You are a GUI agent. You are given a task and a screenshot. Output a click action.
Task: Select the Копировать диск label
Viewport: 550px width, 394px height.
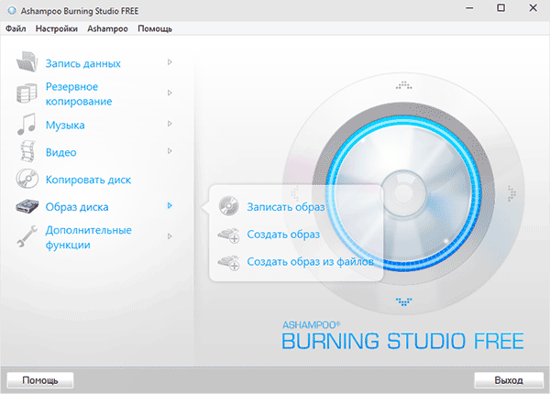(x=88, y=180)
